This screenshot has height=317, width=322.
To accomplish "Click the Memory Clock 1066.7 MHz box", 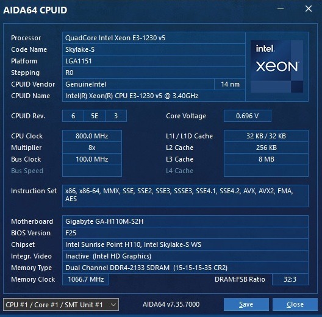I will pyautogui.click(x=85, y=279).
